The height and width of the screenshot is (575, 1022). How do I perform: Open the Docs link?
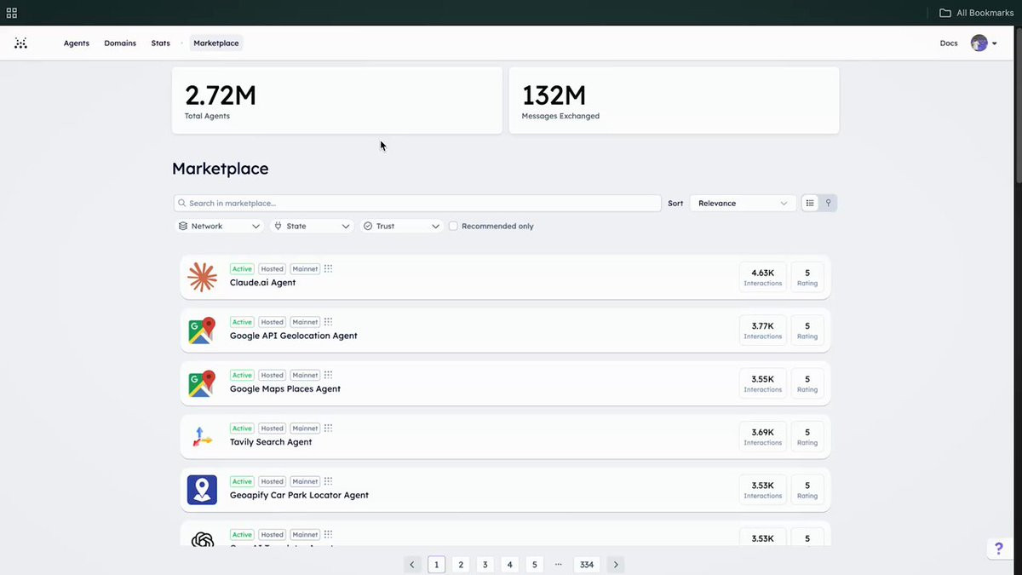(949, 43)
